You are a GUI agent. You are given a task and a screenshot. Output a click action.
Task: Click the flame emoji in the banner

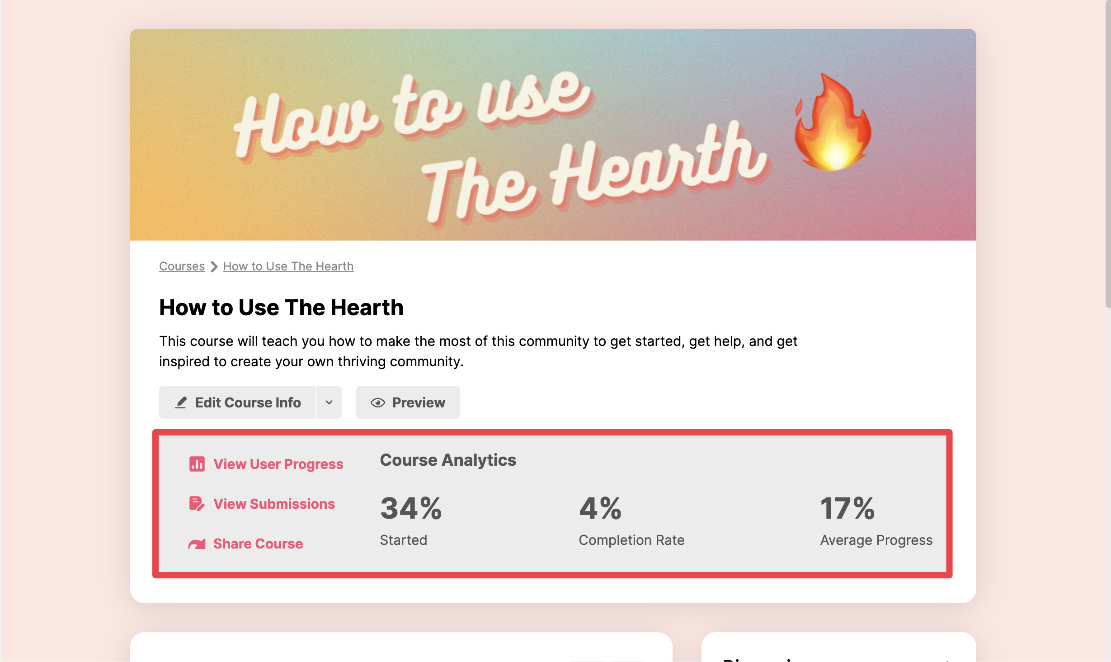coord(833,122)
